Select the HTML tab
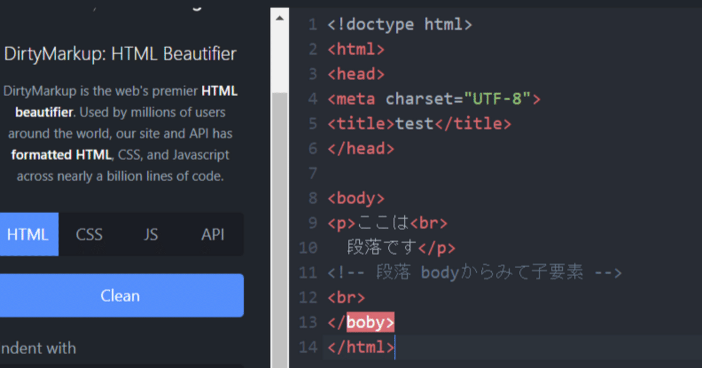The width and height of the screenshot is (702, 368). pyautogui.click(x=28, y=234)
